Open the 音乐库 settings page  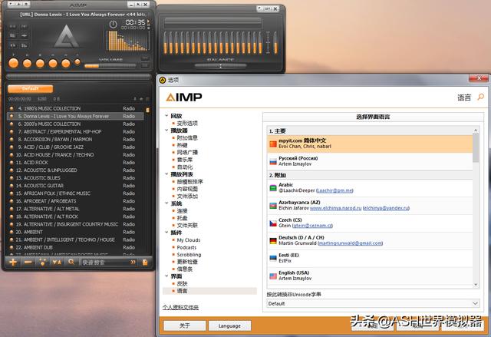185,160
